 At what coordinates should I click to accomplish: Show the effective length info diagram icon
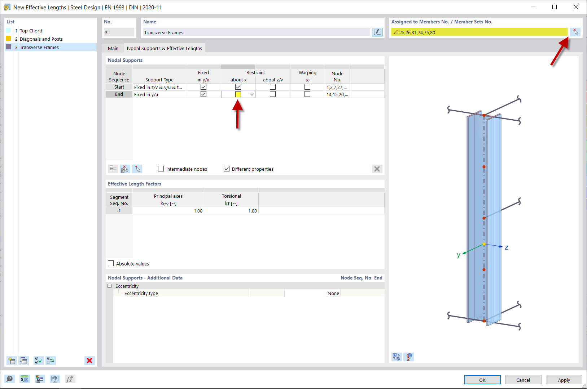pos(409,357)
